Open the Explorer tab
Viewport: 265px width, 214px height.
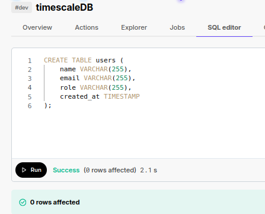tap(134, 27)
